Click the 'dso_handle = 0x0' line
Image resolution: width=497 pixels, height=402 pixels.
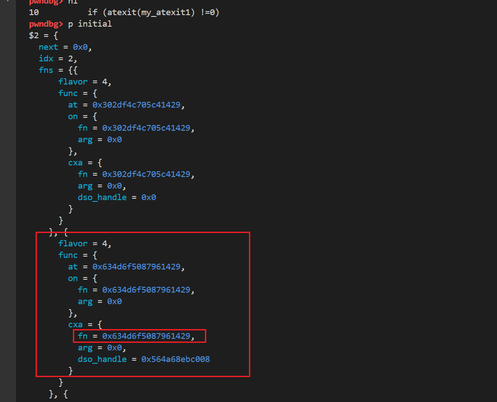point(116,197)
